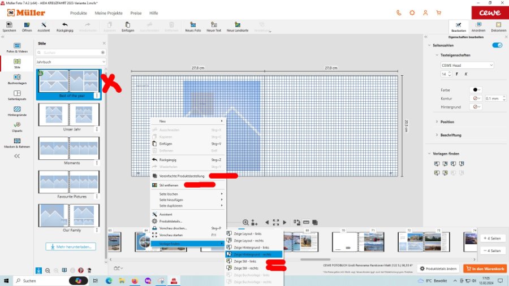
Task: Open Cliparts panel in sidebar
Action: tap(17, 127)
